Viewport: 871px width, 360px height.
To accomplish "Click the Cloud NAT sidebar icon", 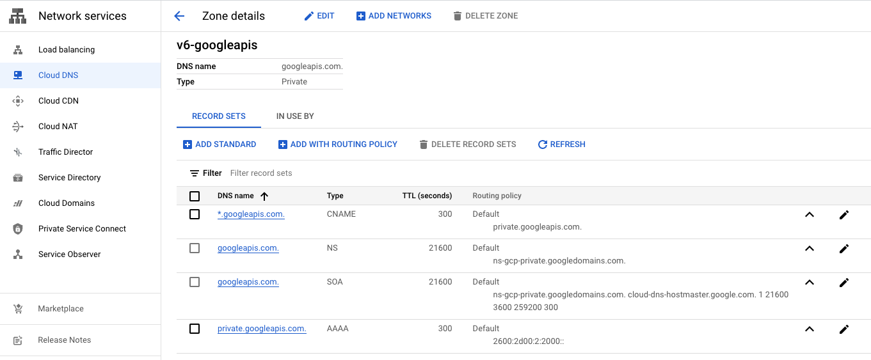I will 18,127.
